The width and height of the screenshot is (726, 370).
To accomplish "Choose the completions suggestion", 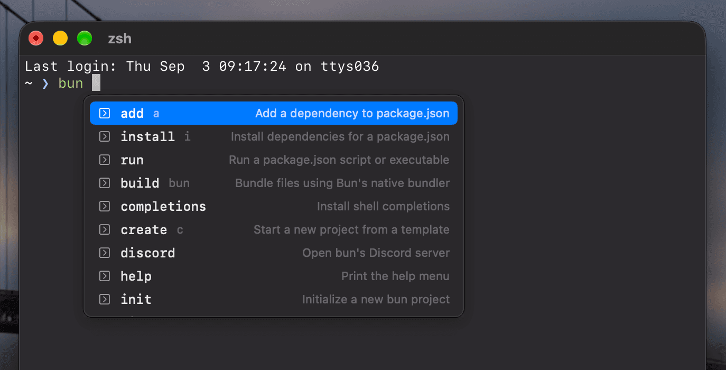I will tap(274, 206).
